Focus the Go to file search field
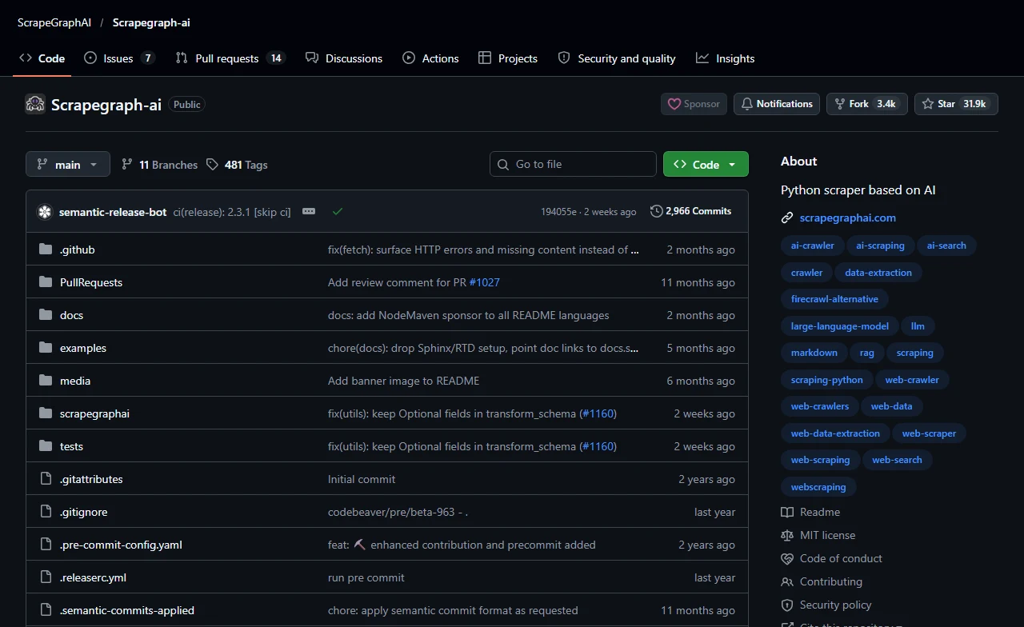Image resolution: width=1024 pixels, height=627 pixels. (x=573, y=164)
